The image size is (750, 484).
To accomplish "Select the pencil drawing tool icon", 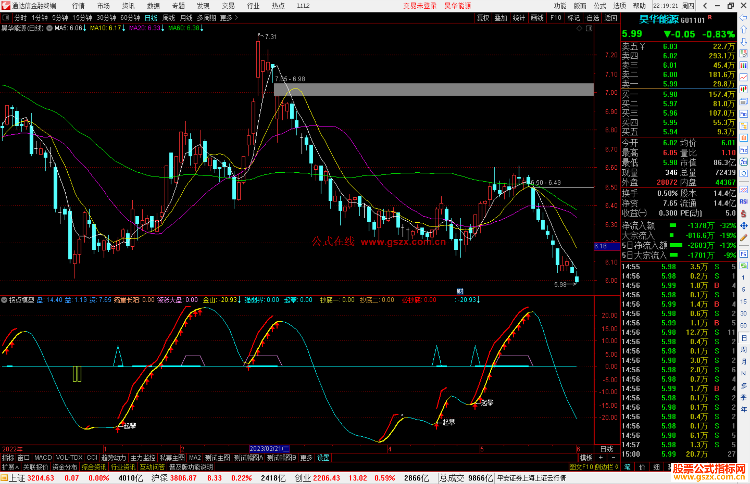I will point(743,238).
